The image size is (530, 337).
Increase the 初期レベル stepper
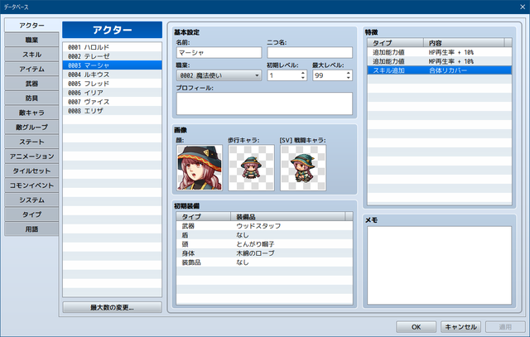303,73
